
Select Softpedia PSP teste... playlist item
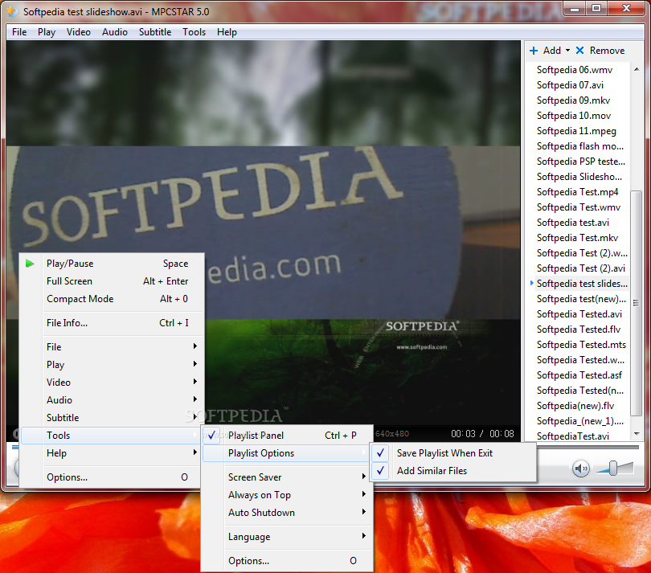580,162
